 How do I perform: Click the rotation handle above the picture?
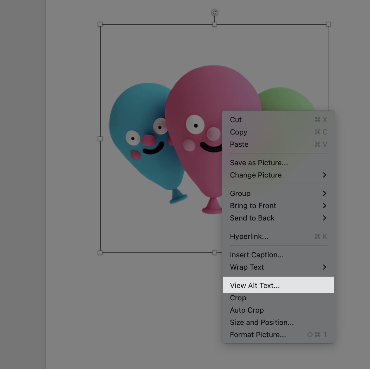[214, 13]
